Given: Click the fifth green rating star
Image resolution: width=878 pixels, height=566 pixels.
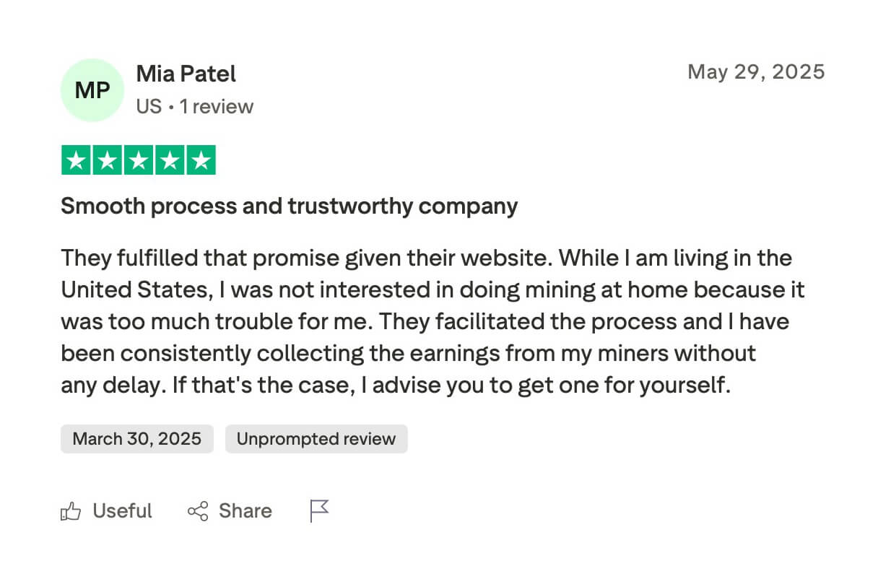Looking at the screenshot, I should (x=201, y=160).
